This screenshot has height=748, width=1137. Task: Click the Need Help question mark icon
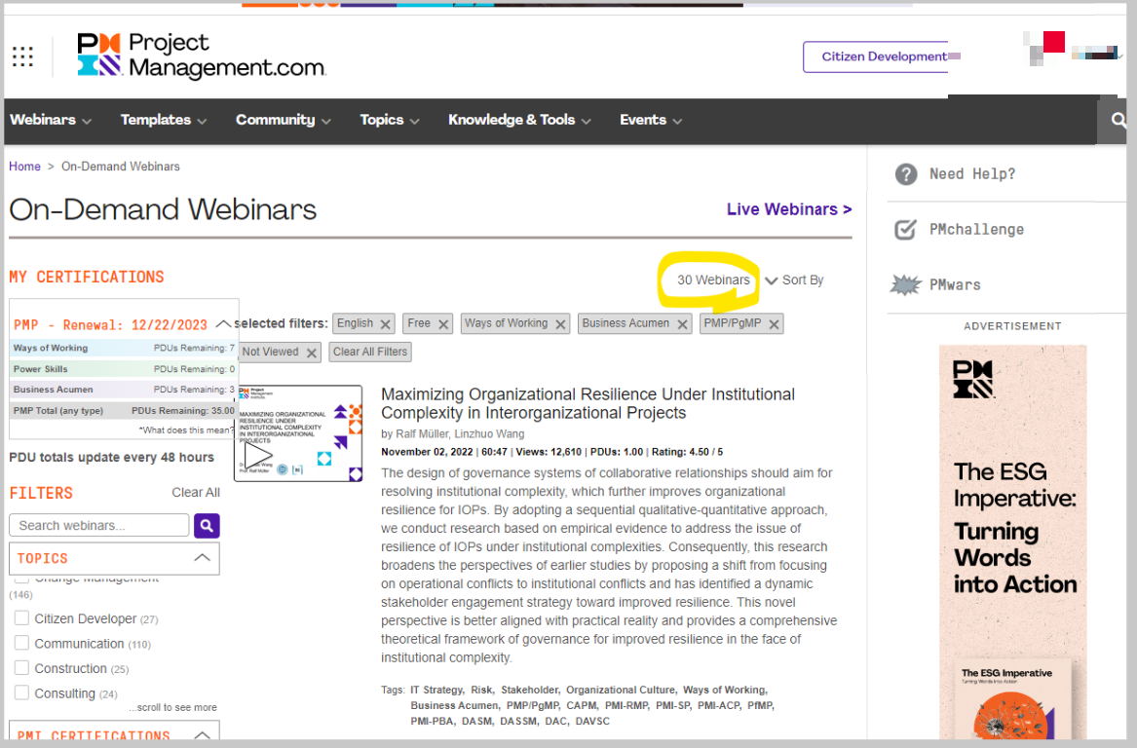click(x=906, y=174)
